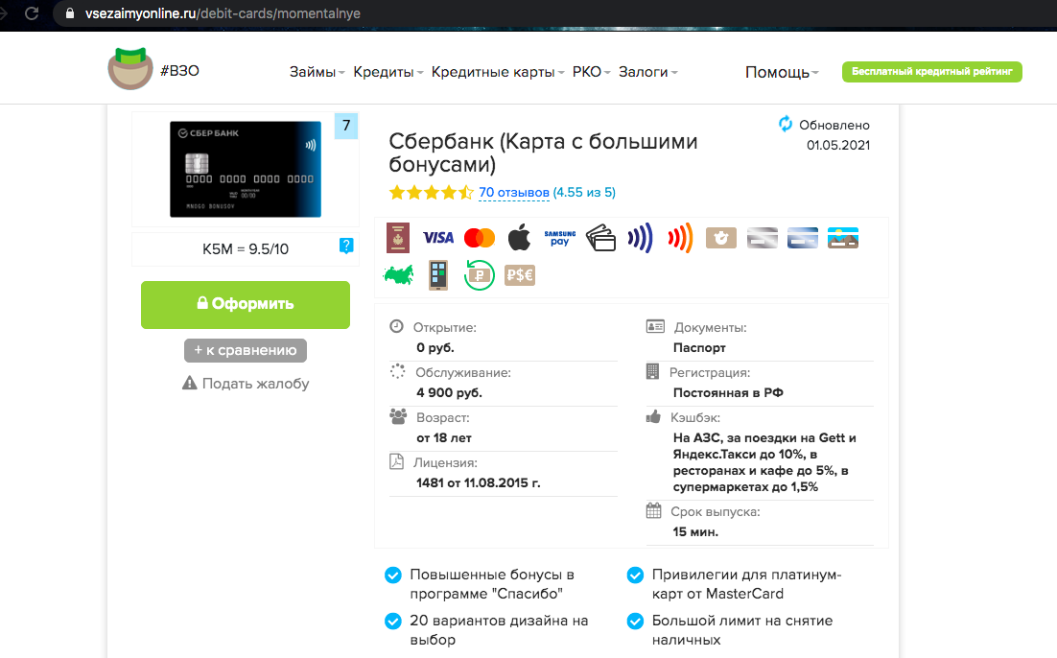Click the blue question mark help icon
Viewport: 1057px width, 658px height.
click(x=346, y=247)
